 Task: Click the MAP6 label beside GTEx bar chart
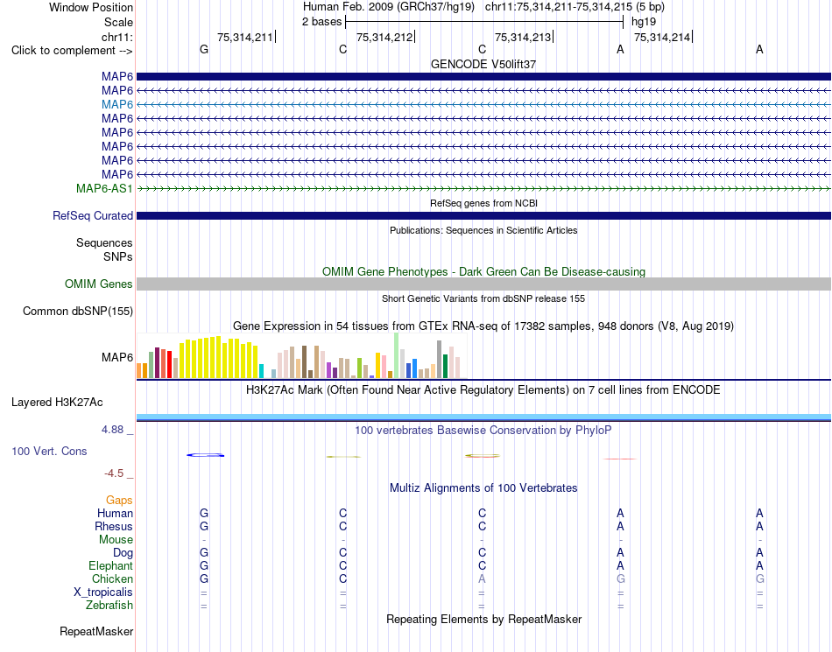[x=117, y=357]
